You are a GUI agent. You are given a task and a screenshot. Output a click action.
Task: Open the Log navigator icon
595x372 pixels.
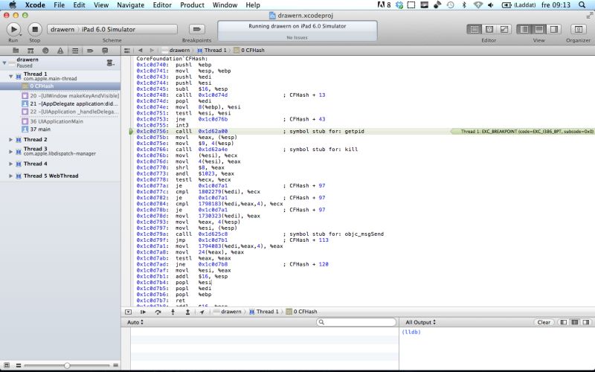[x=105, y=51]
